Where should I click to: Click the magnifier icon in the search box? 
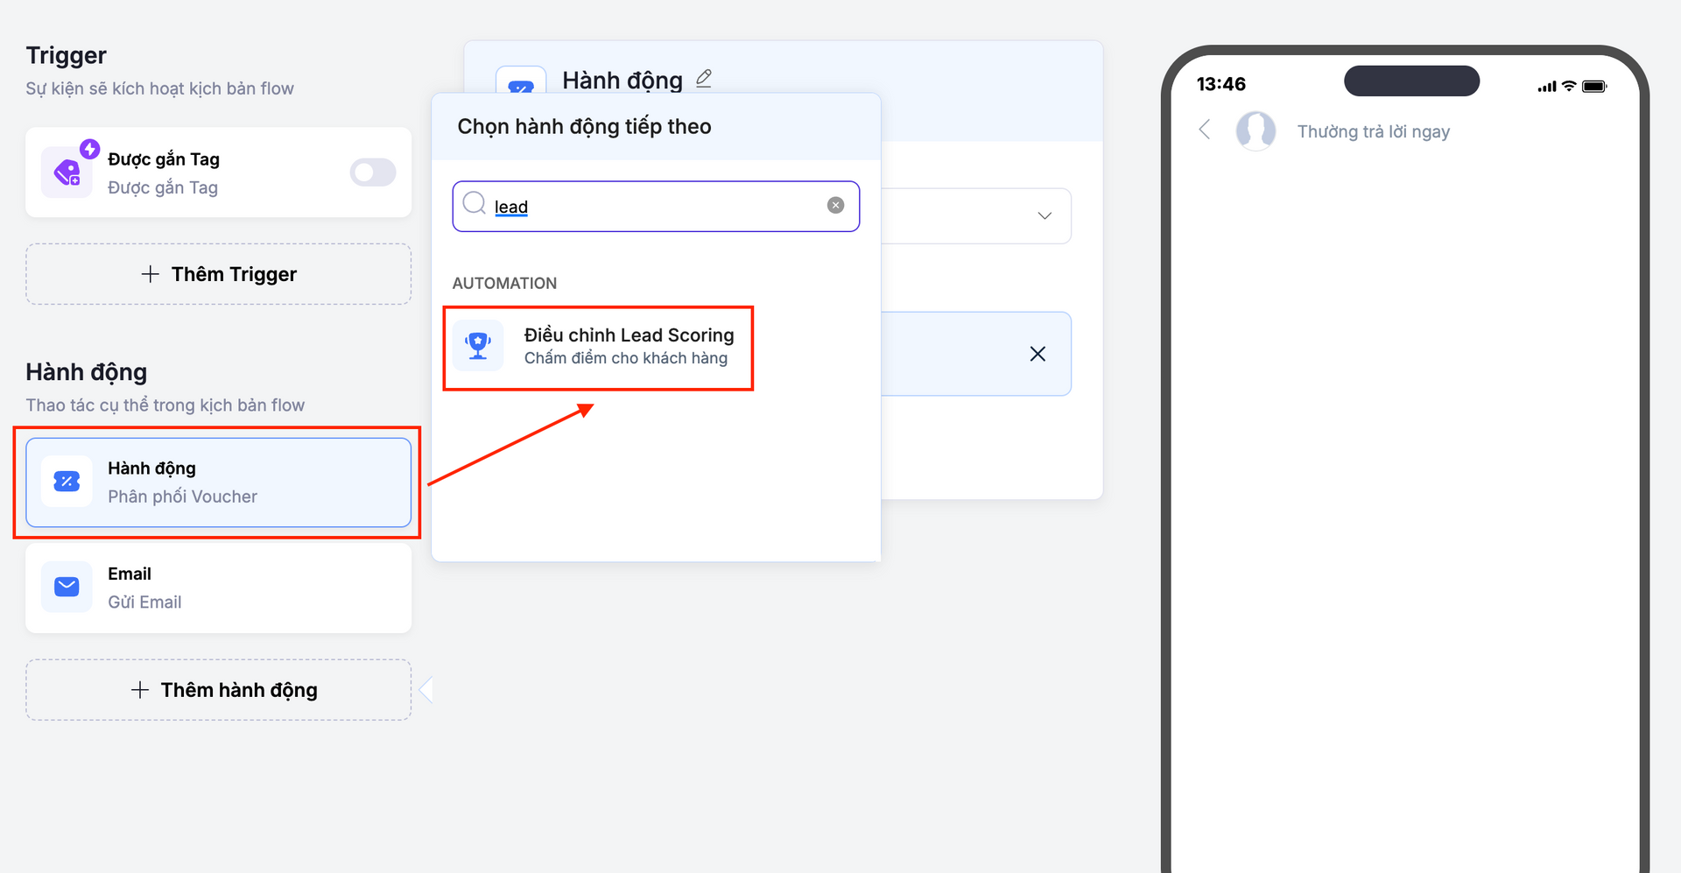coord(475,204)
